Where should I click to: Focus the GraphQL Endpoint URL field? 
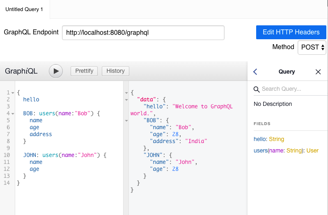click(143, 33)
